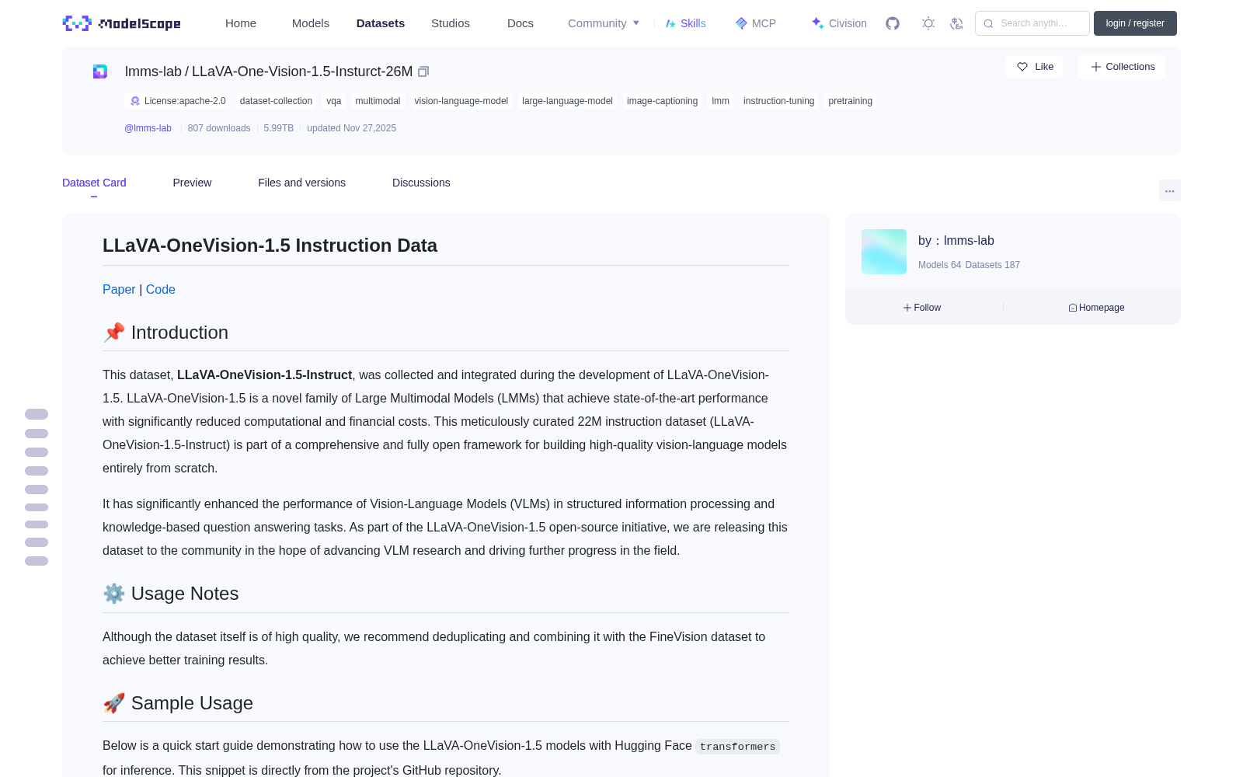Open the Code link
Image resolution: width=1243 pixels, height=777 pixels.
161,289
